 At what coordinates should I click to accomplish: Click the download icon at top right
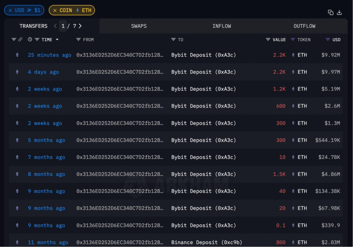tap(339, 12)
